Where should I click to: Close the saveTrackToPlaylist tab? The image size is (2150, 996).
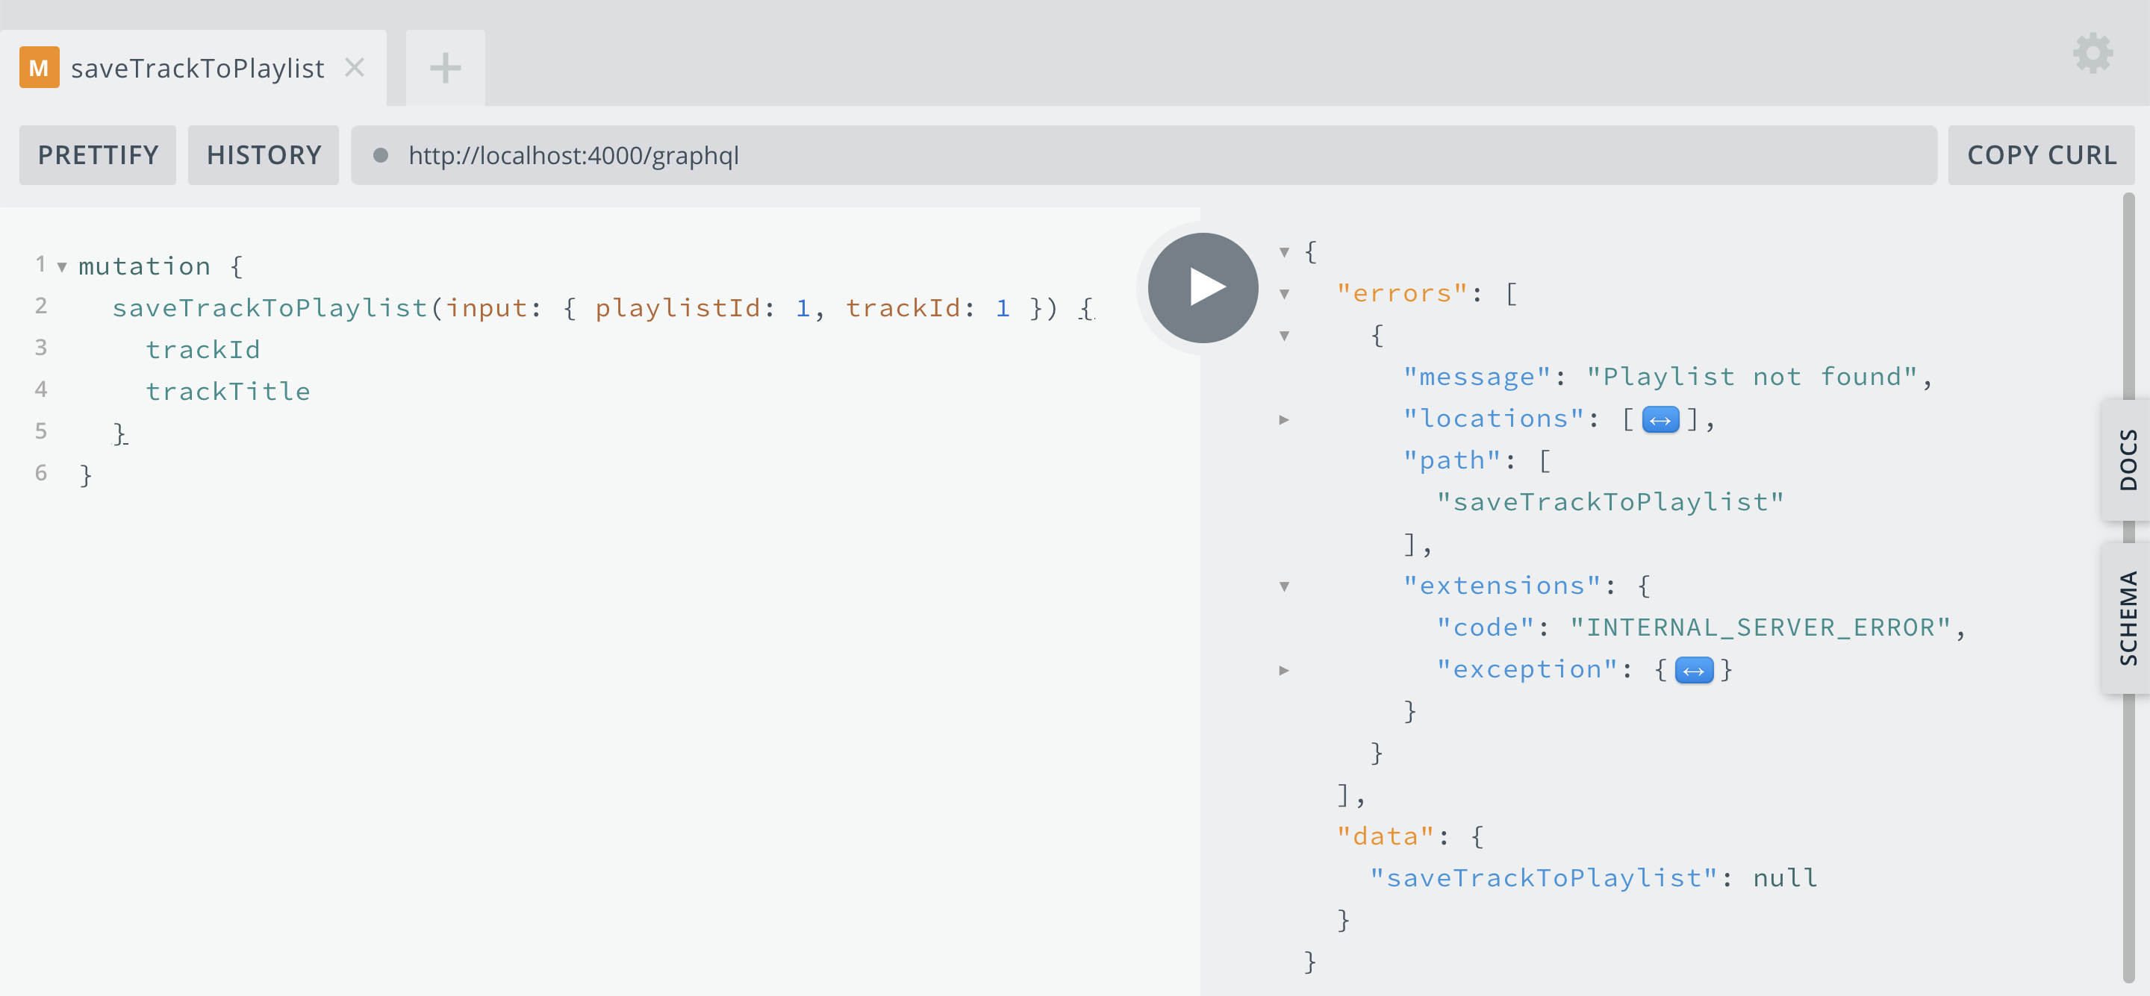click(x=355, y=68)
